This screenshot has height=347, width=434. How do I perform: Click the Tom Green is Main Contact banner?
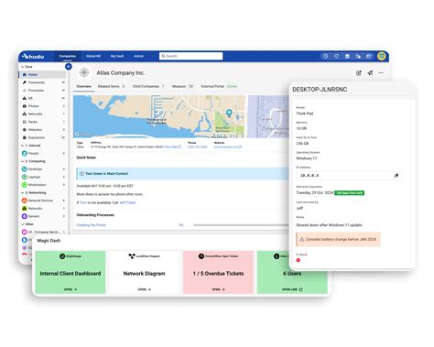click(x=182, y=174)
